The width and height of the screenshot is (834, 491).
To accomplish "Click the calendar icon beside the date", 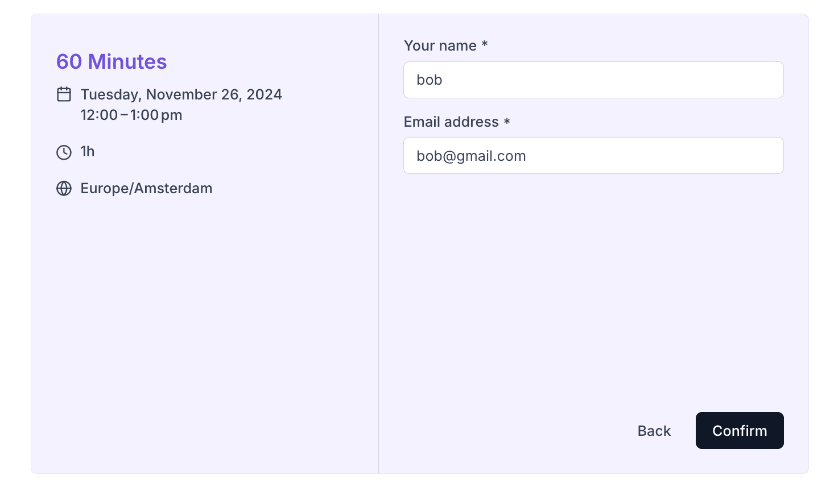I will click(x=64, y=94).
